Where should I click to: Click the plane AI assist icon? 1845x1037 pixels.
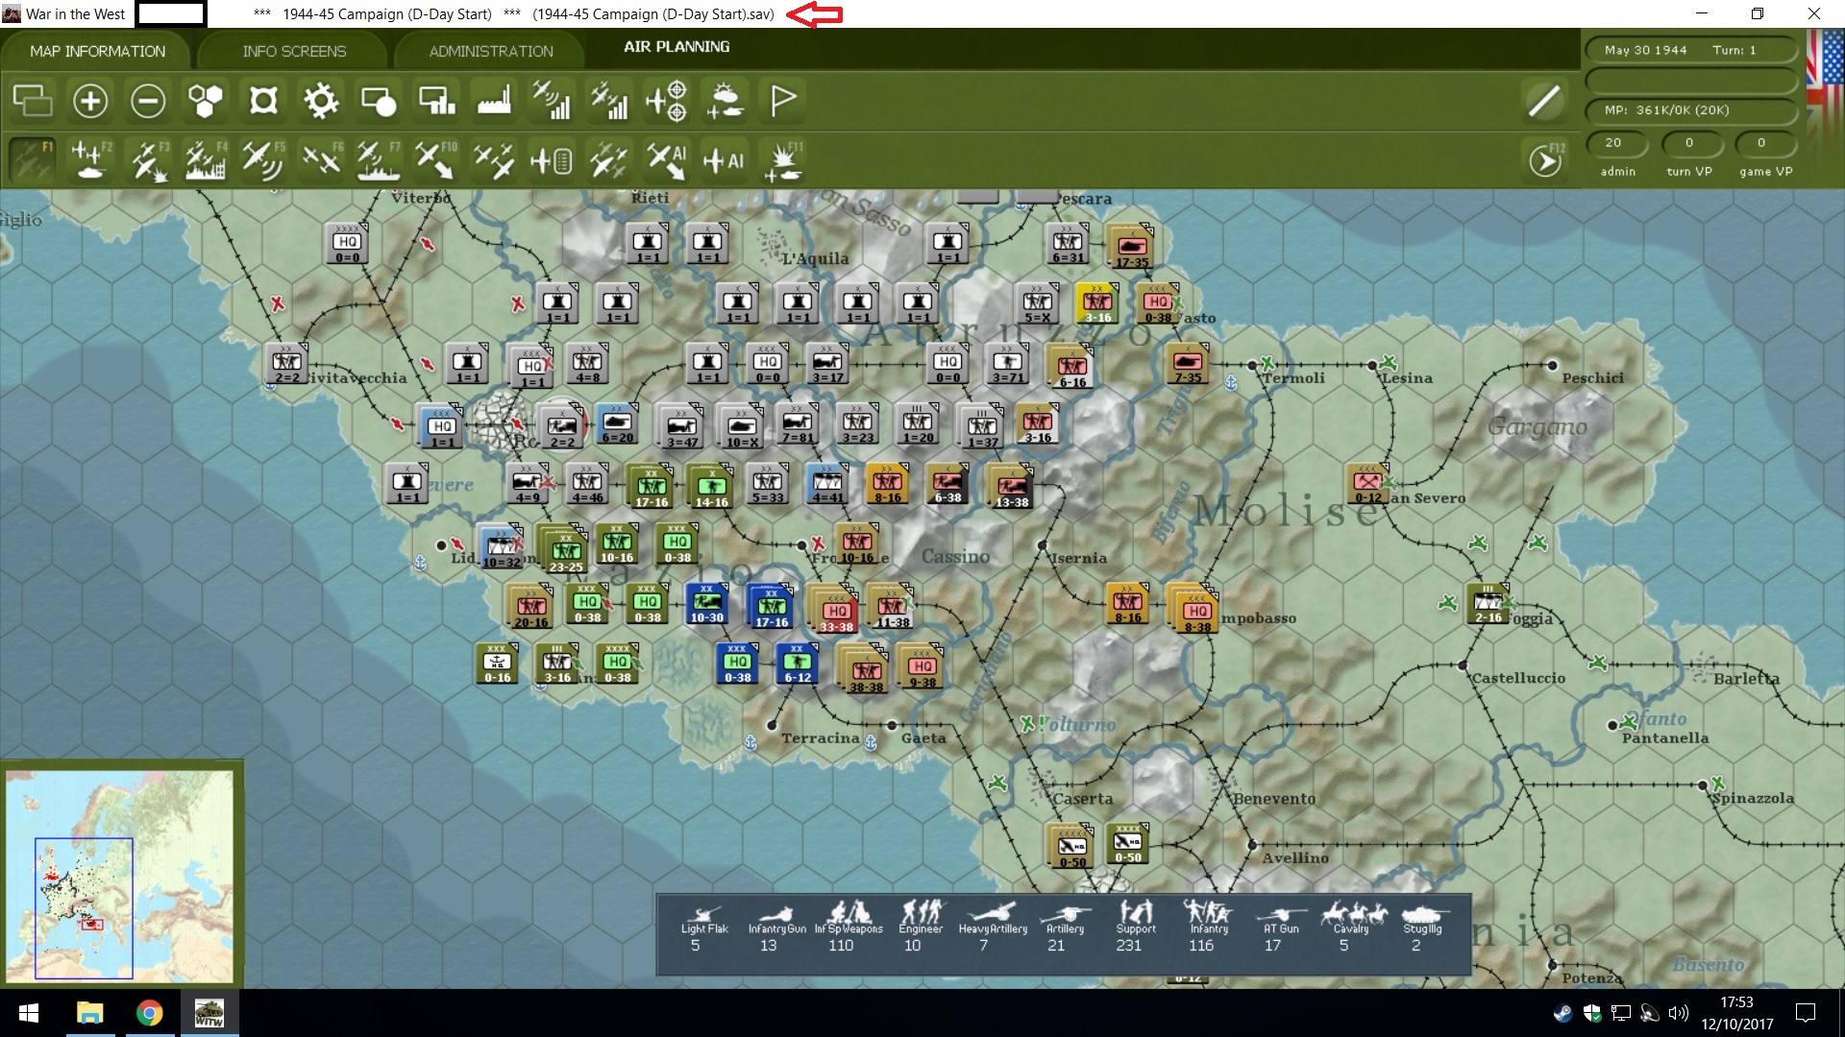coord(725,159)
